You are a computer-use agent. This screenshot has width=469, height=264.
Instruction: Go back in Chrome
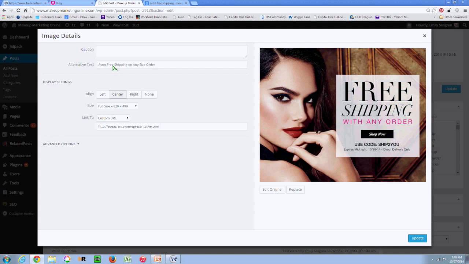point(4,10)
